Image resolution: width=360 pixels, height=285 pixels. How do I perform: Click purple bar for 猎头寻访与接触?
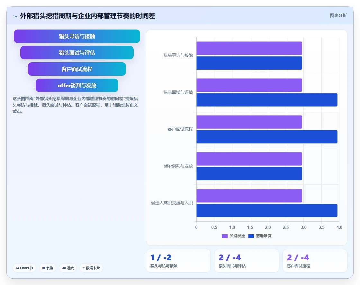click(249, 48)
